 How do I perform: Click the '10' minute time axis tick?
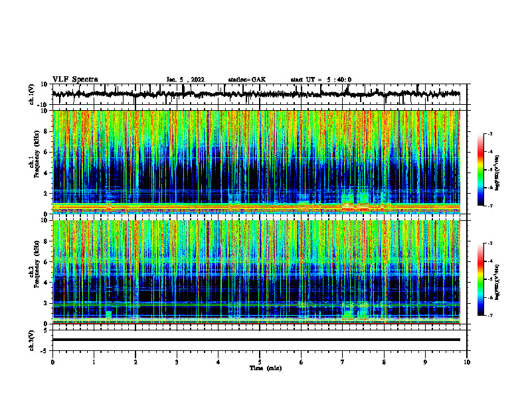tap(467, 362)
